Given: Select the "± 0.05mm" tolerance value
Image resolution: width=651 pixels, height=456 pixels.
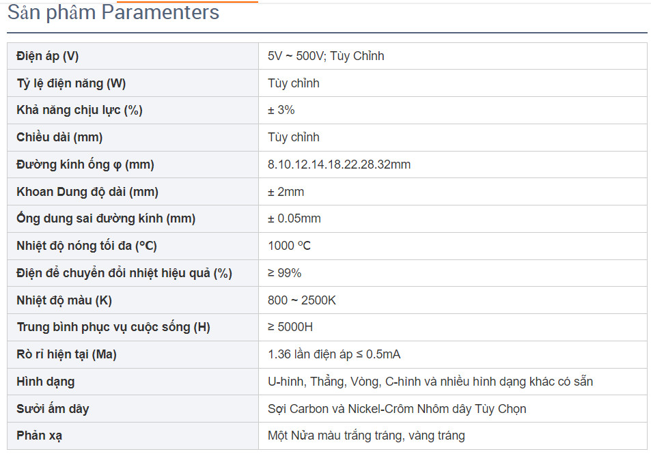Looking at the screenshot, I should [294, 218].
